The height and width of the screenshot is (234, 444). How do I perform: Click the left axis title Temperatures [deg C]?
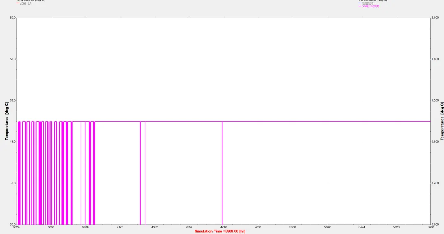(x=7, y=121)
